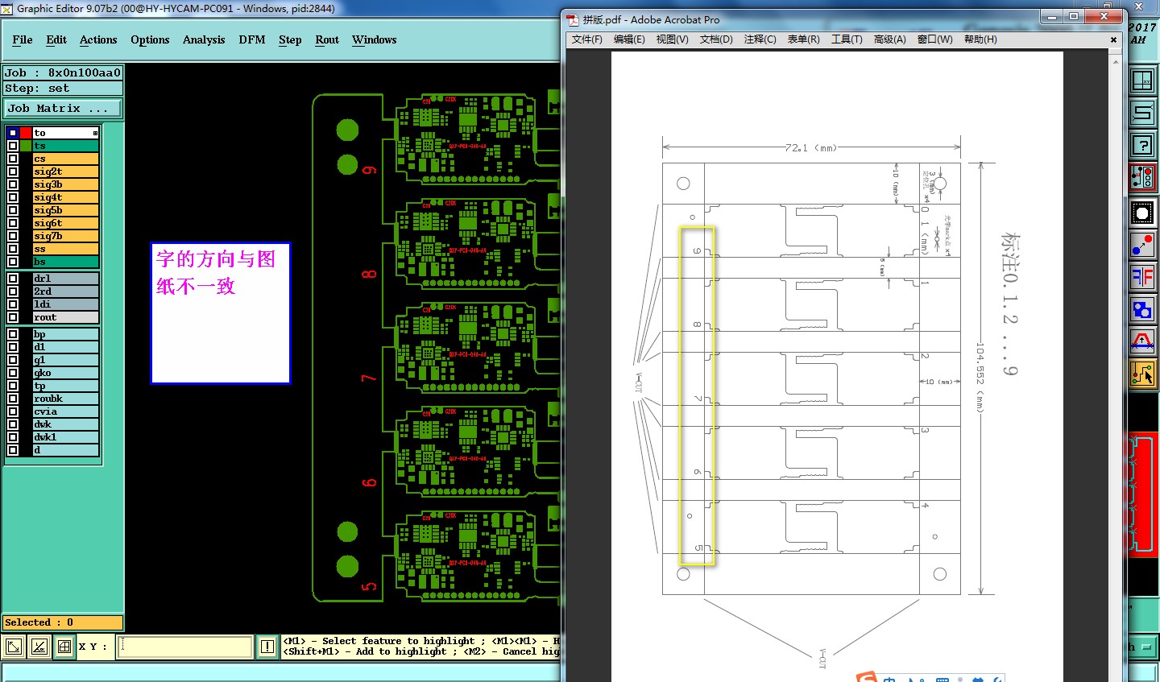Open Acrobat 表单(R) menu
Screen dimensions: 1160x682
tap(803, 39)
